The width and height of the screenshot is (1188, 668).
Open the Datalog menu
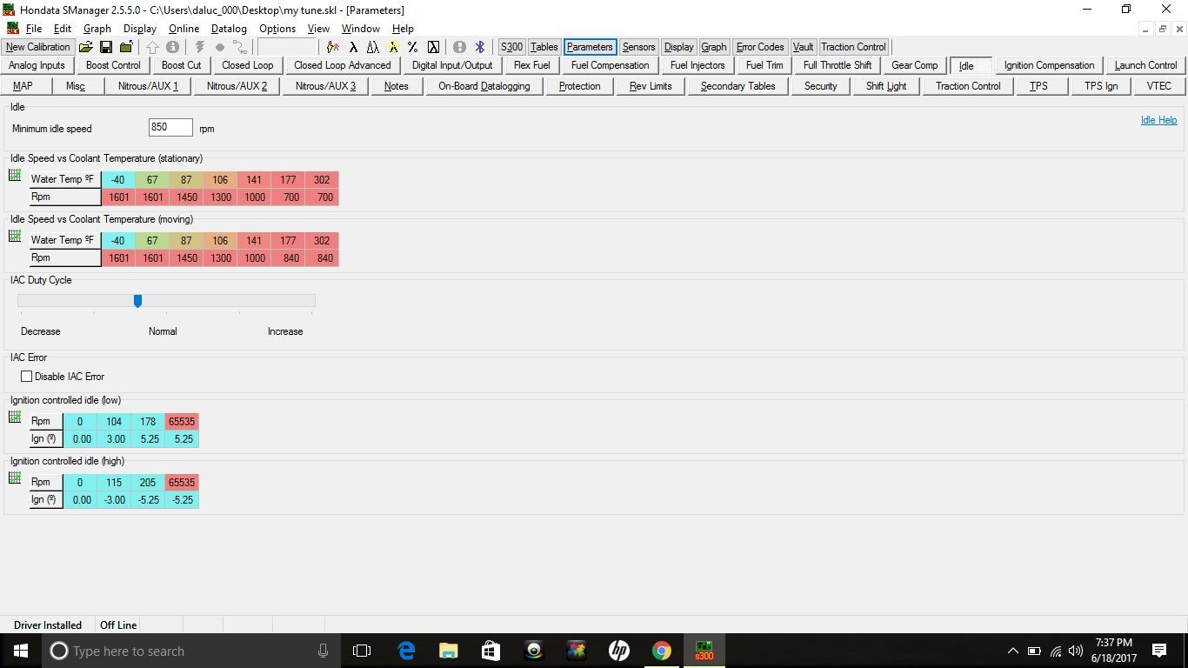pos(229,29)
